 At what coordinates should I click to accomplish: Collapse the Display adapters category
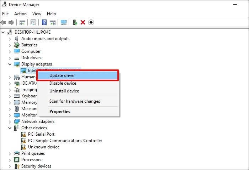pos(10,64)
